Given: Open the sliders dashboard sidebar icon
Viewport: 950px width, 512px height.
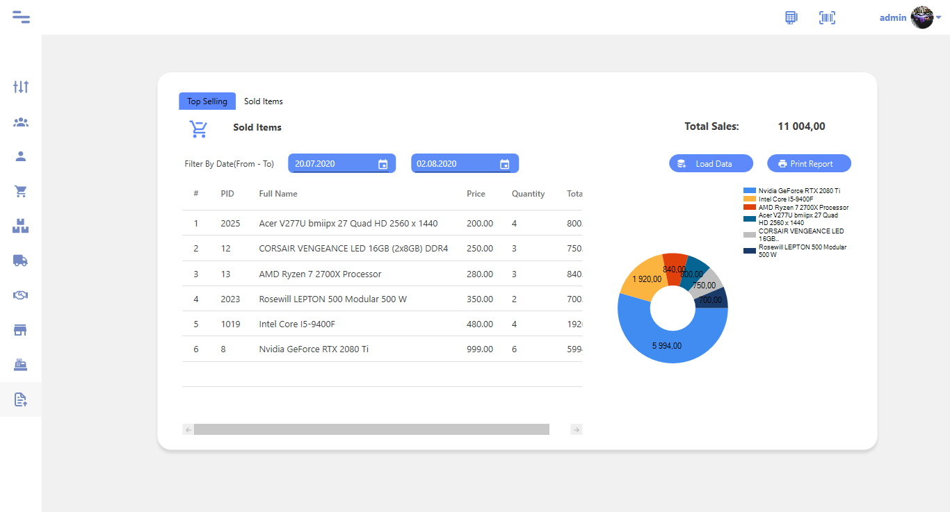Looking at the screenshot, I should tap(21, 87).
